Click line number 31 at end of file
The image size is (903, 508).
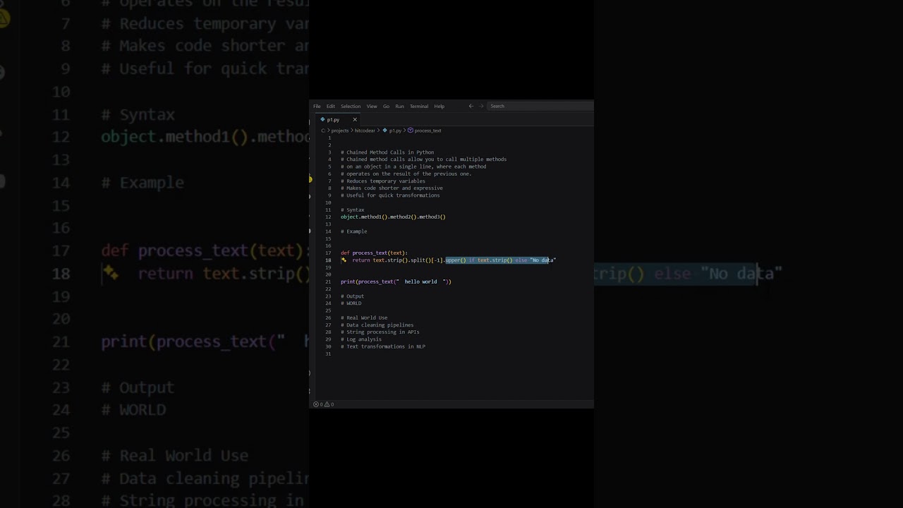[x=329, y=353]
